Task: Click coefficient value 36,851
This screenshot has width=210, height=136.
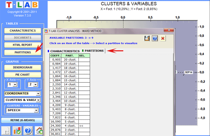Action: coord(55,134)
